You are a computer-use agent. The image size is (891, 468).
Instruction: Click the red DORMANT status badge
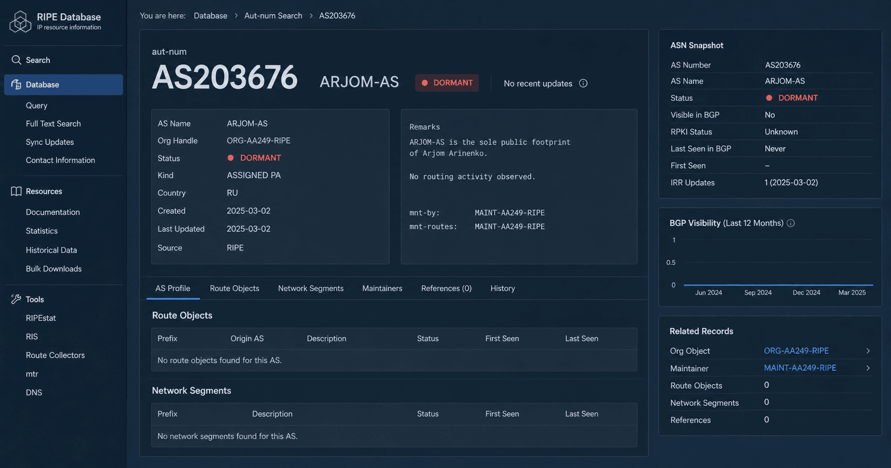coord(447,83)
